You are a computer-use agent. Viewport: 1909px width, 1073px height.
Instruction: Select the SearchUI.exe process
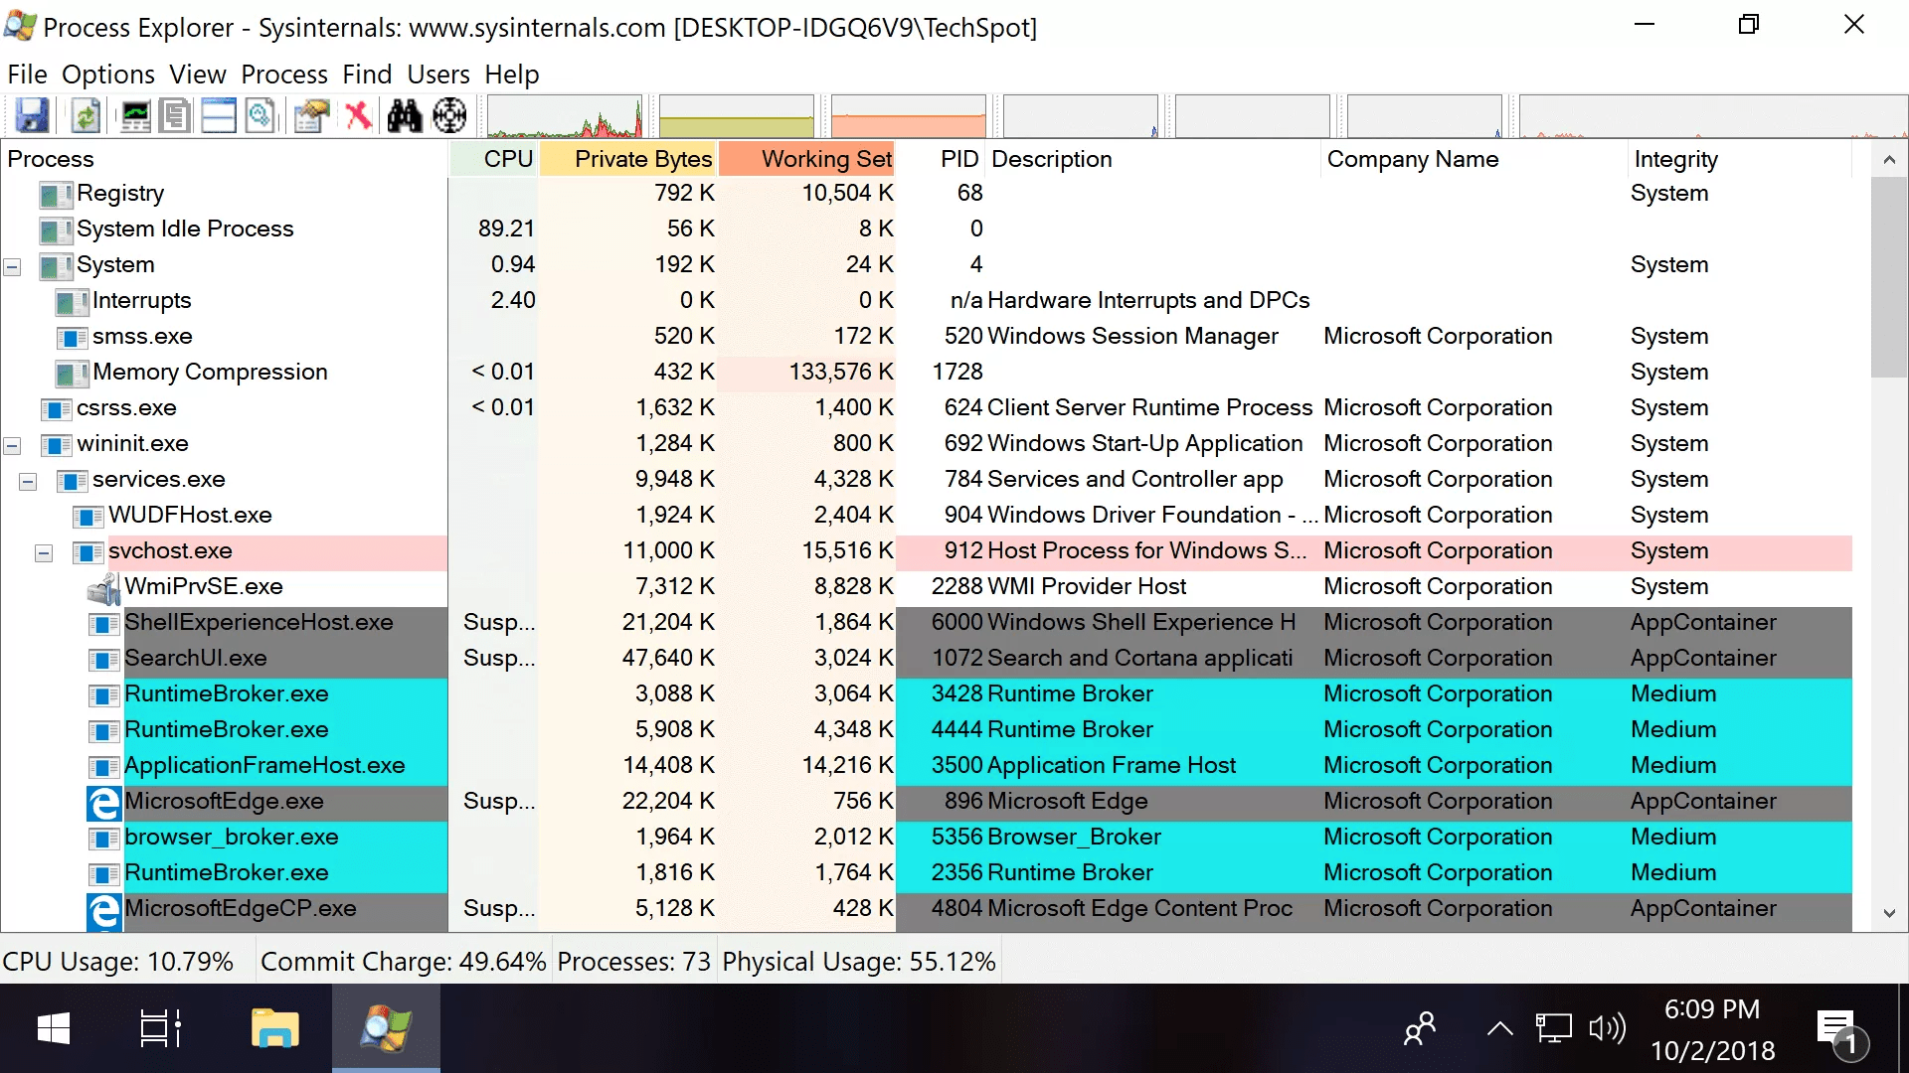pos(927,658)
